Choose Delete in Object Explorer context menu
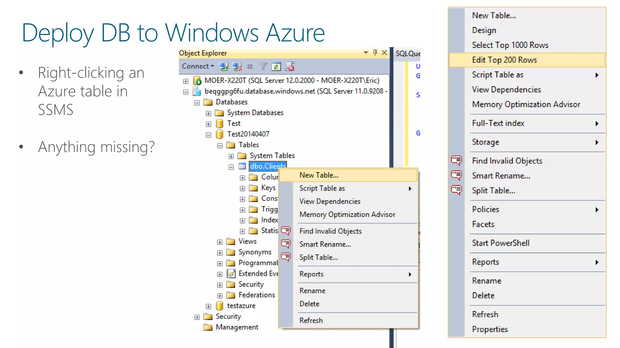Image resolution: width=620 pixels, height=348 pixels. point(348,304)
